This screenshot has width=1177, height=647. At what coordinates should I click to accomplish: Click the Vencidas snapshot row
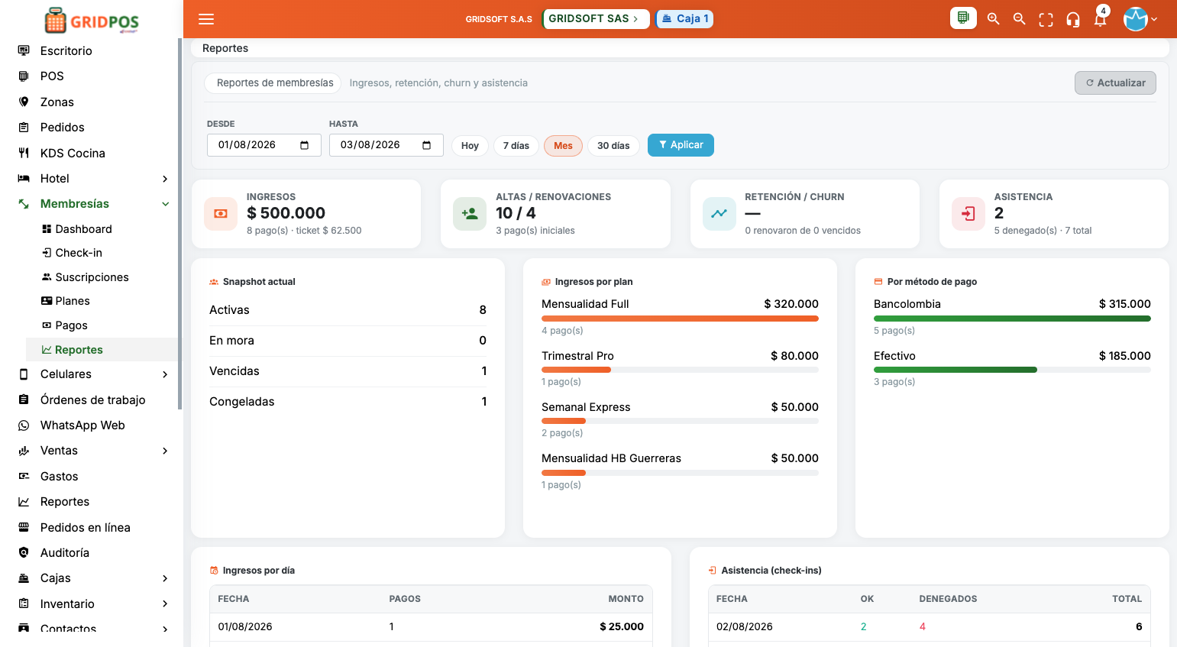[x=348, y=371]
